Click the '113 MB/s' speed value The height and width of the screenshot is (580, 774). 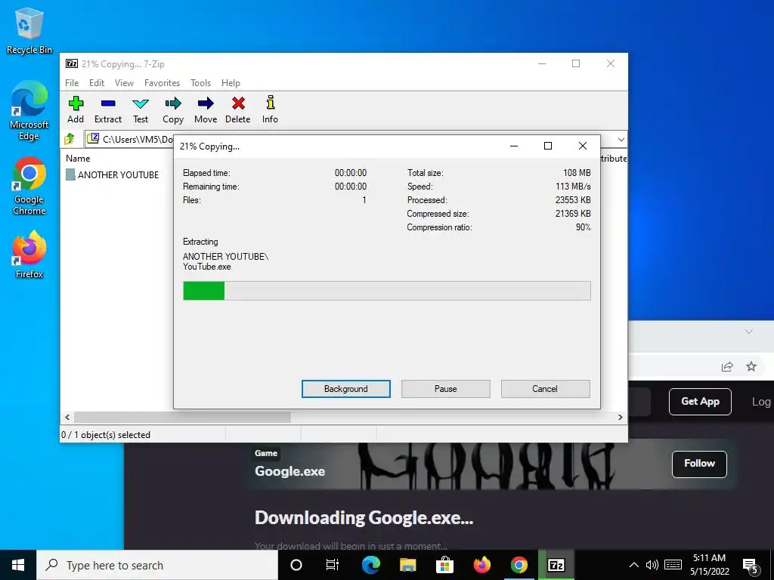(573, 187)
